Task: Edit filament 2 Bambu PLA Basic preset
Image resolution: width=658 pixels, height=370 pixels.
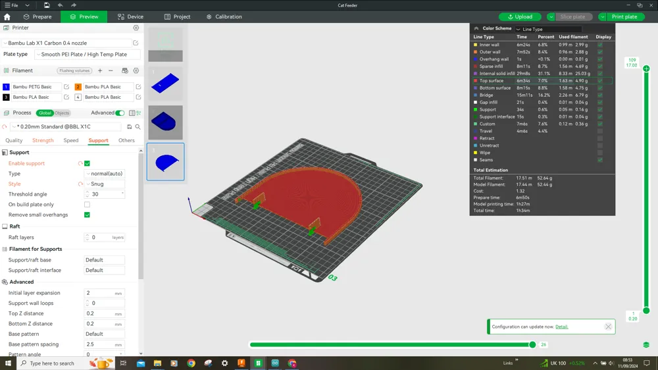Action: [138, 86]
